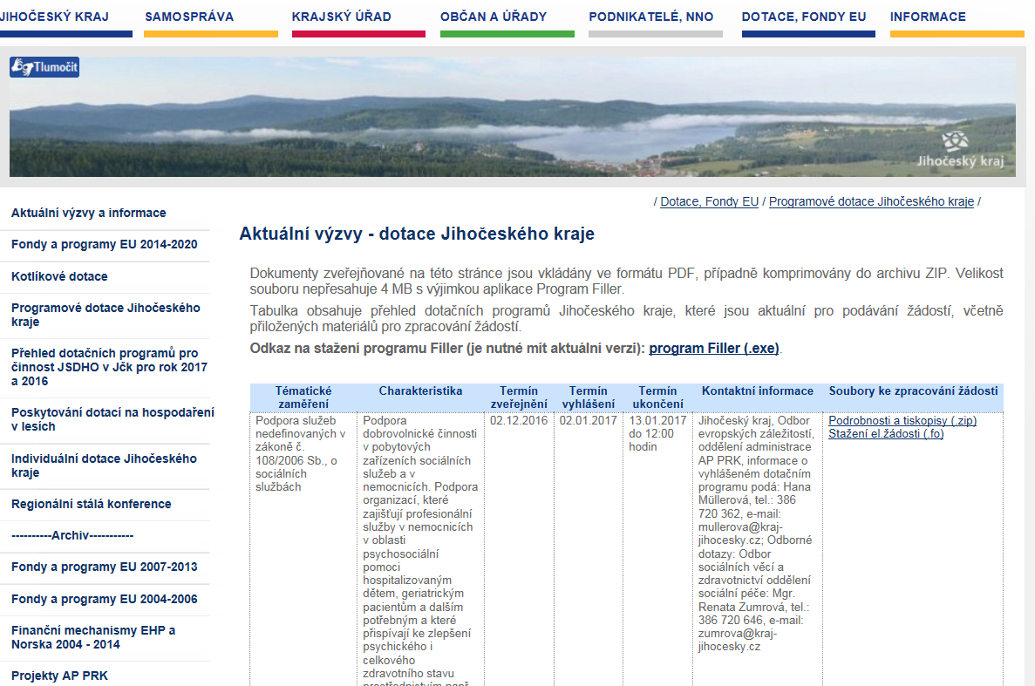Viewport: 1035px width, 686px height.
Task: Open Poskytování dotací na hospodaření v lesích
Action: pyautogui.click(x=112, y=419)
